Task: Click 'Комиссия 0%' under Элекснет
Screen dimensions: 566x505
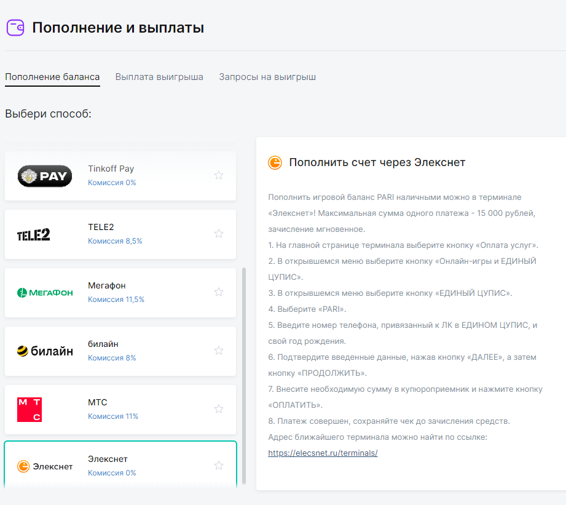Action: [112, 473]
